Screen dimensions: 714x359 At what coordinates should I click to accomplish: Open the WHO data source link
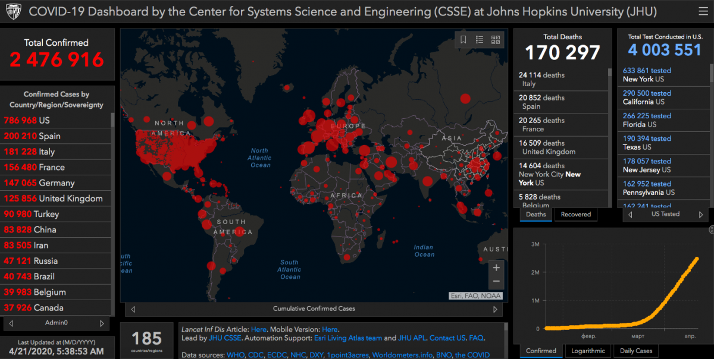point(235,355)
